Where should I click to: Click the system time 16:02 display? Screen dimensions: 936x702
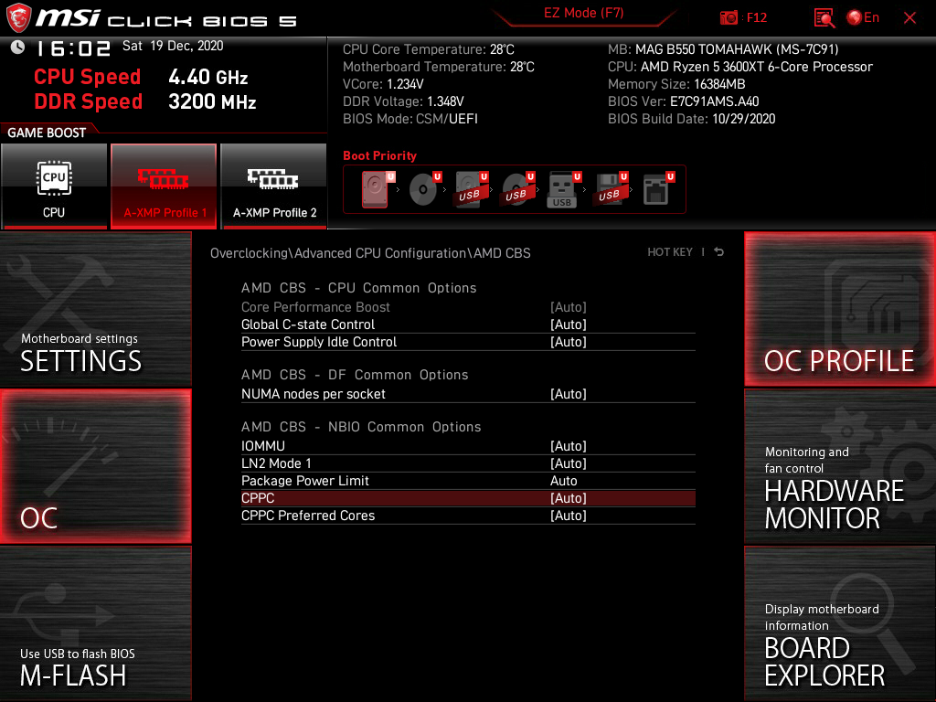74,48
